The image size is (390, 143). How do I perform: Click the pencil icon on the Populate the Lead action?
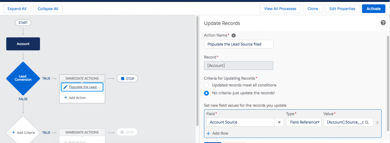click(66, 87)
